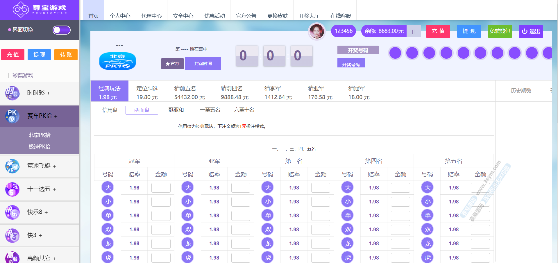Toggle balance visibility next to 余额
The image size is (558, 263).
(x=414, y=31)
